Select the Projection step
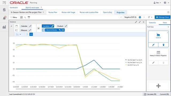171x96 pixels. click(x=121, y=13)
